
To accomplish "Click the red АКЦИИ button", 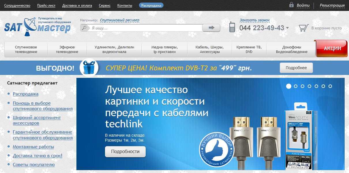I will (x=332, y=48).
